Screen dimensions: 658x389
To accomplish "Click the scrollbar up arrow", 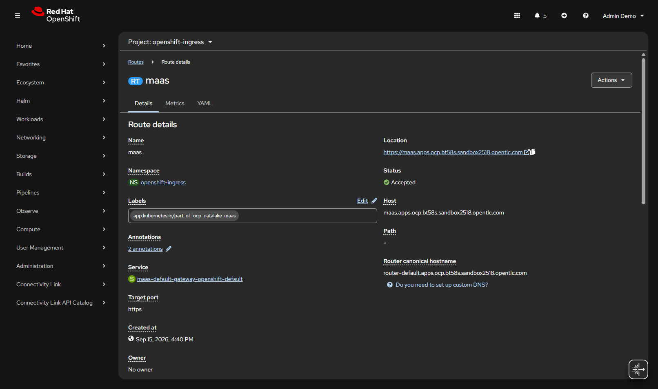I will [x=643, y=54].
